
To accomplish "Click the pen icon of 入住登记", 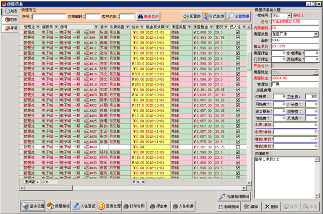I will tap(76, 206).
